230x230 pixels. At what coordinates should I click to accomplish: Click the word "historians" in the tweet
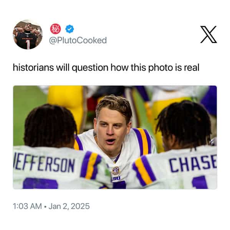[33, 68]
